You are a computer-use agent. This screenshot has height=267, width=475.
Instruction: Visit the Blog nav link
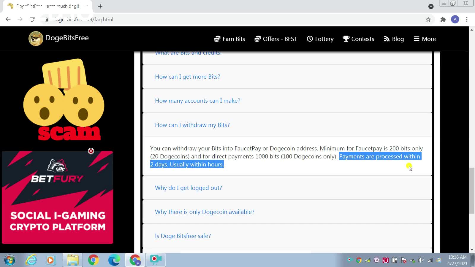pos(394,39)
